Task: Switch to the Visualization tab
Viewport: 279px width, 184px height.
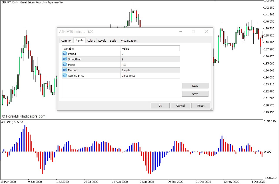Action: pos(129,40)
